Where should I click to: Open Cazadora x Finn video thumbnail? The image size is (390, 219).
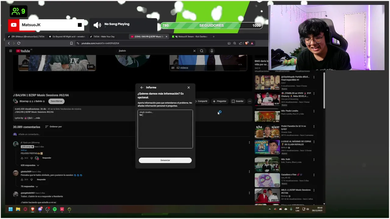267,180
